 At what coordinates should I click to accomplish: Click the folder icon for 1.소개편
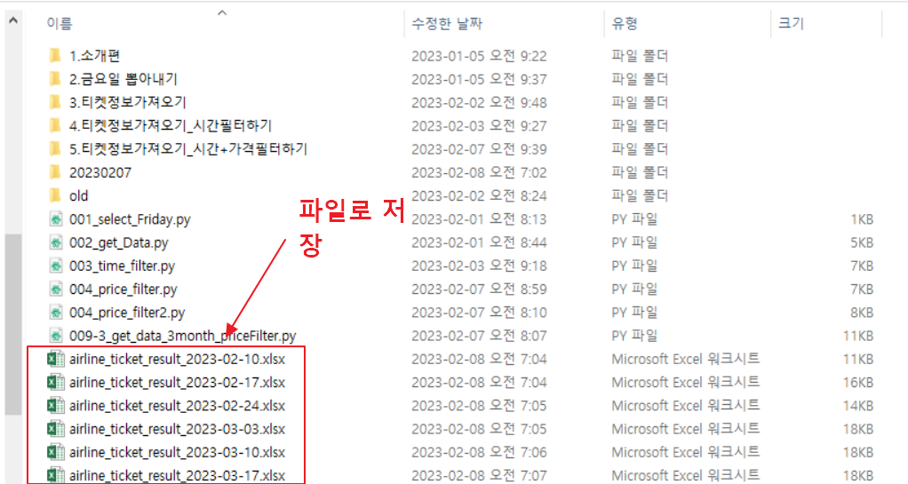click(x=55, y=56)
